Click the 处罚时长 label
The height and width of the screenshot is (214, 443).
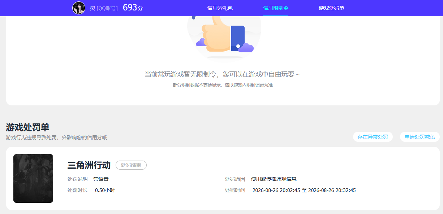[x=77, y=190]
